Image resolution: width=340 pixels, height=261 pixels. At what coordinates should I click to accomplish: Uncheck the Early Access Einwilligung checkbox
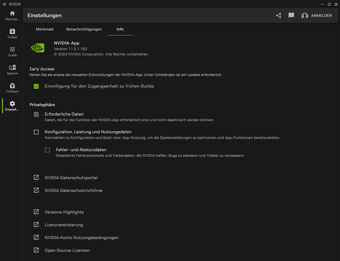click(36, 86)
